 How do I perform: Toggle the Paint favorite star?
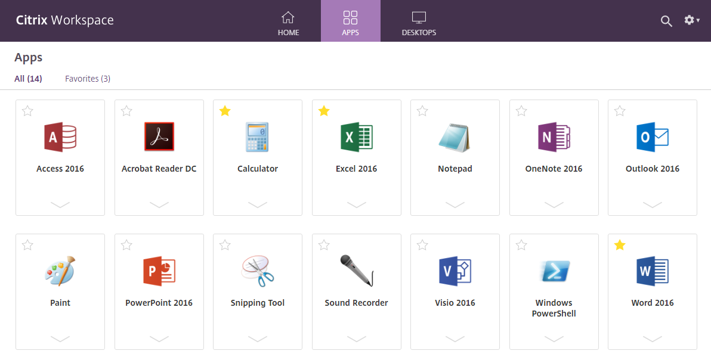pyautogui.click(x=27, y=245)
